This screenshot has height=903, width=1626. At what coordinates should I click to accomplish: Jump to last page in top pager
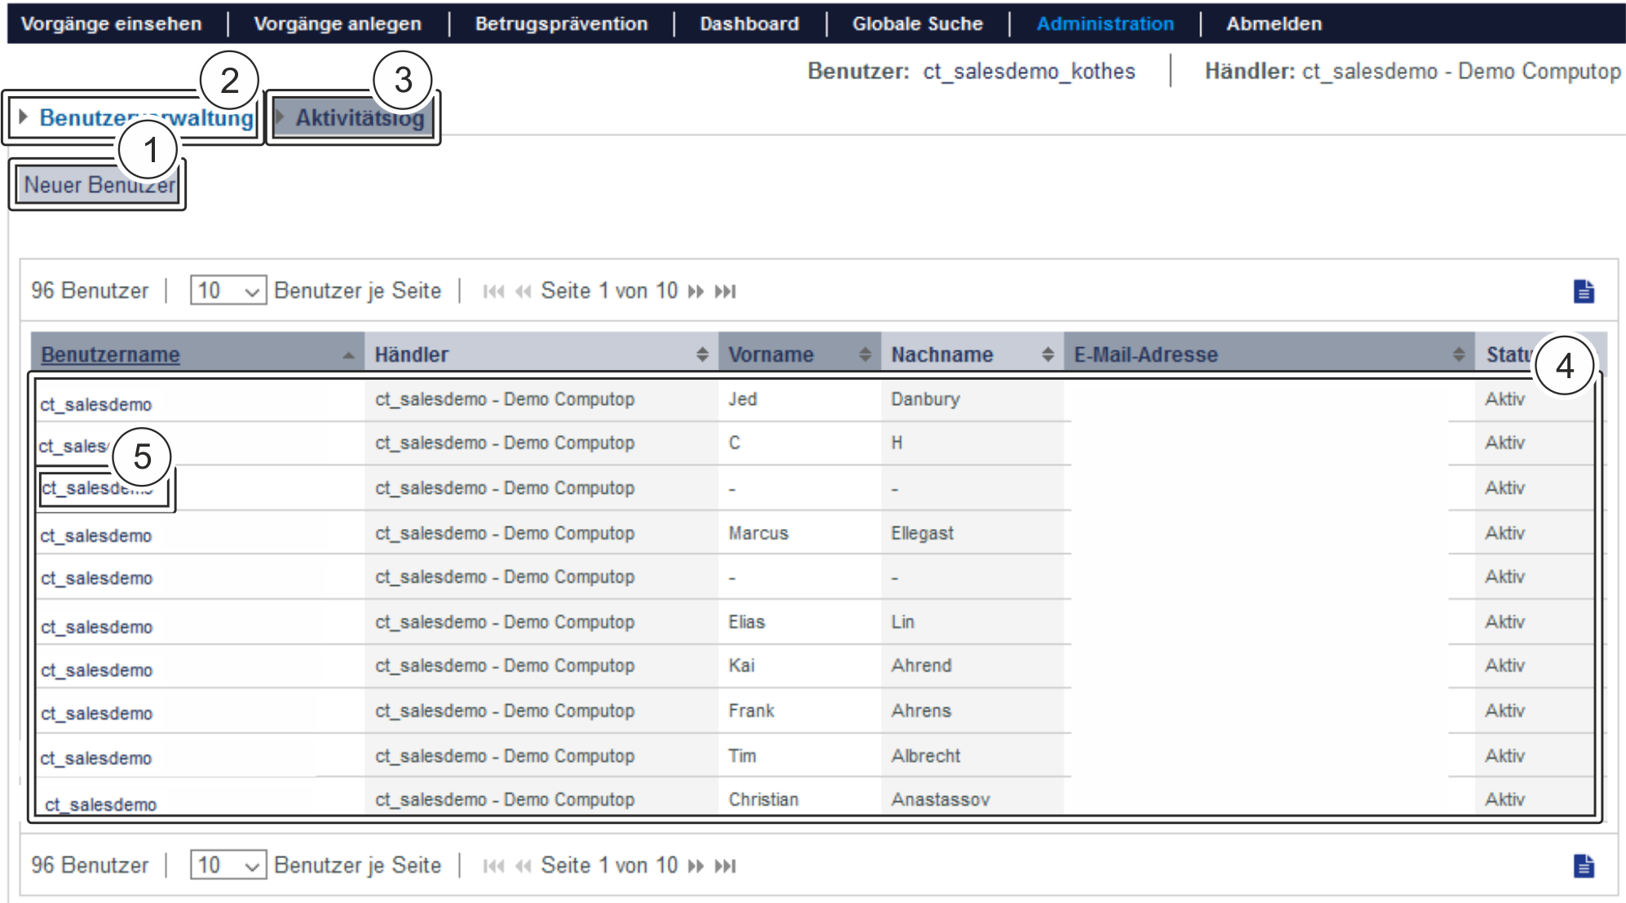click(725, 292)
